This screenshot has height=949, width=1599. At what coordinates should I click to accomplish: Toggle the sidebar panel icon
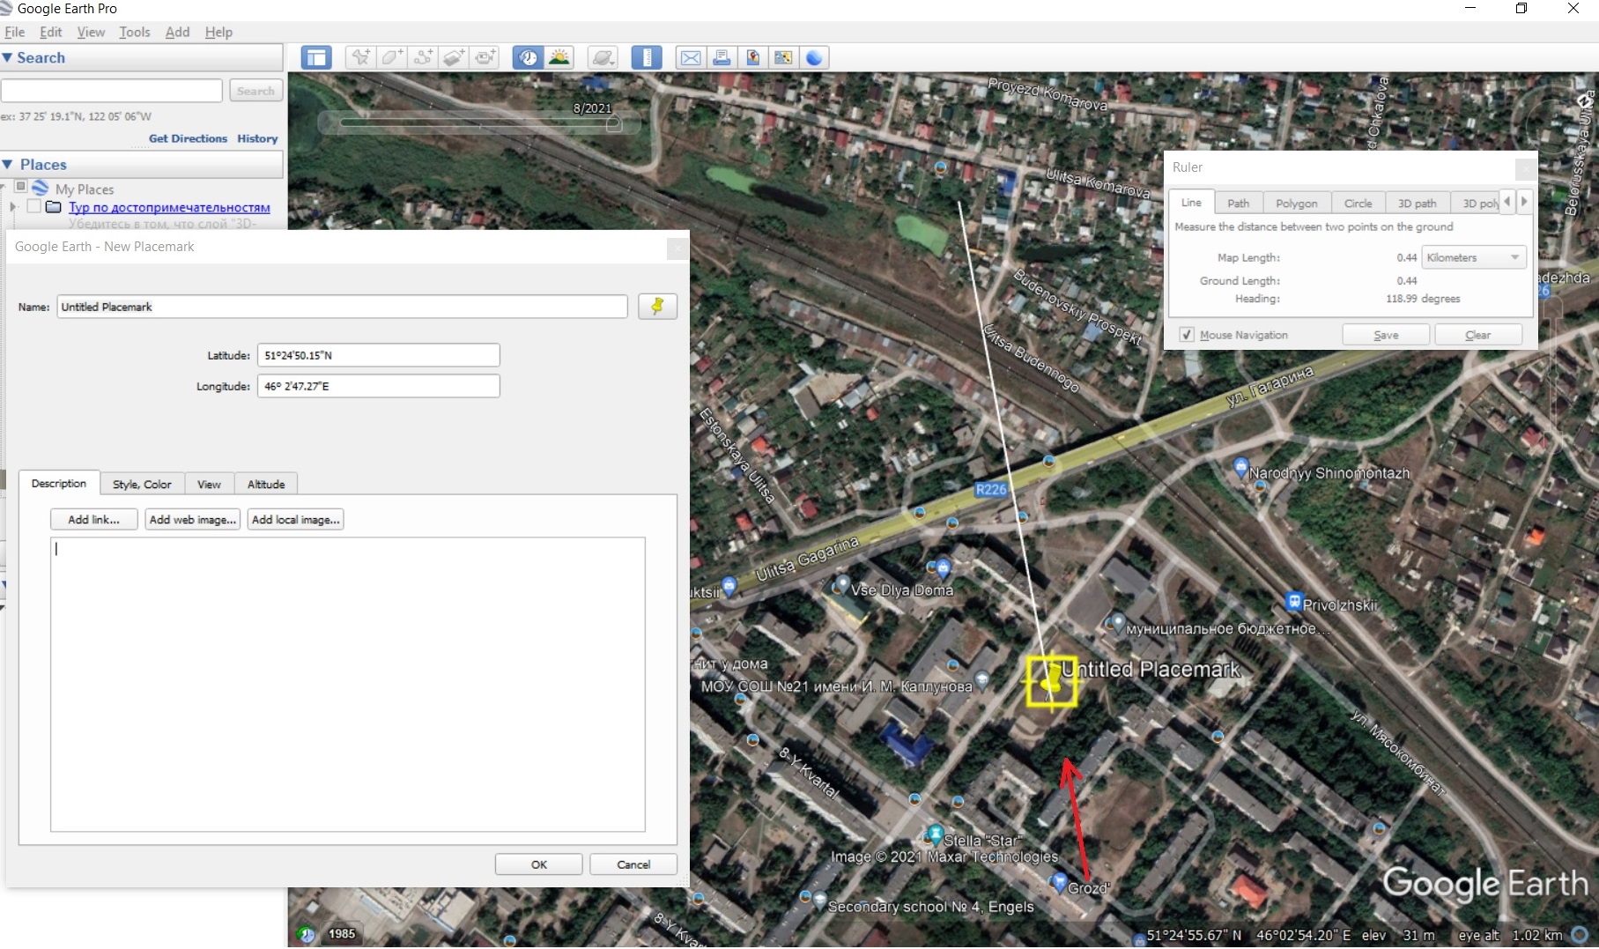click(315, 58)
